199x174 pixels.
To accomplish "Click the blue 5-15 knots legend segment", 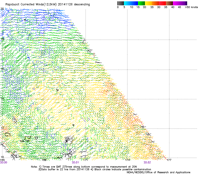I will [131, 3].
